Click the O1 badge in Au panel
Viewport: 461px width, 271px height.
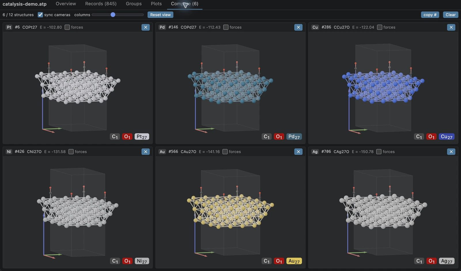pos(279,261)
